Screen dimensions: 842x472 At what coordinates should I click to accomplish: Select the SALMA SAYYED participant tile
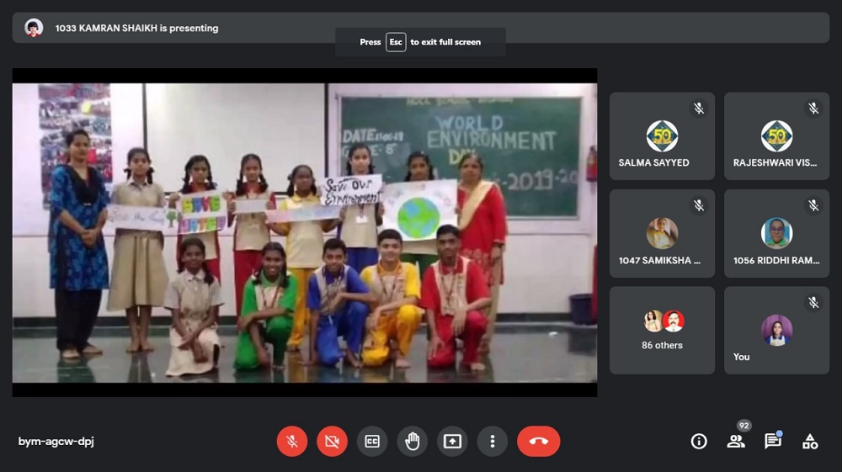(662, 135)
